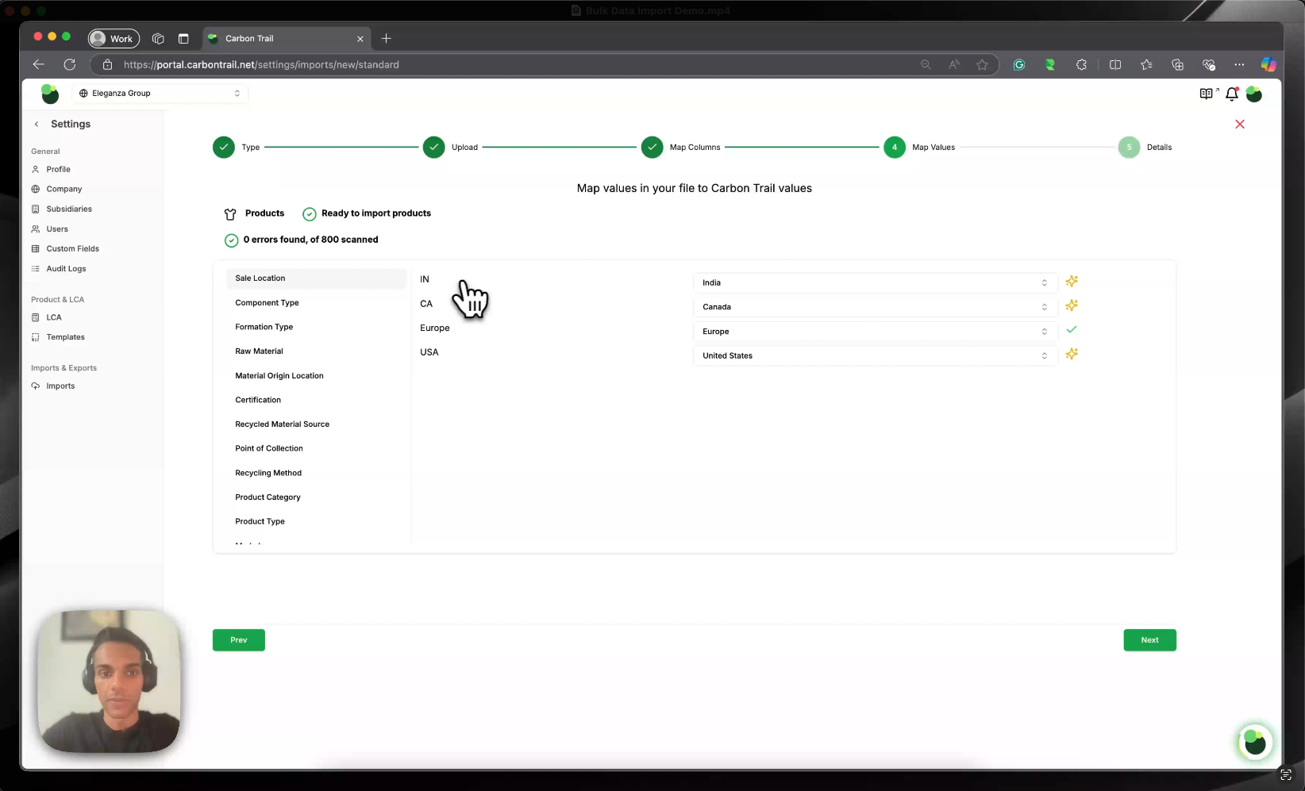Click the green checkmark beside Europe mapping

[x=1072, y=330]
